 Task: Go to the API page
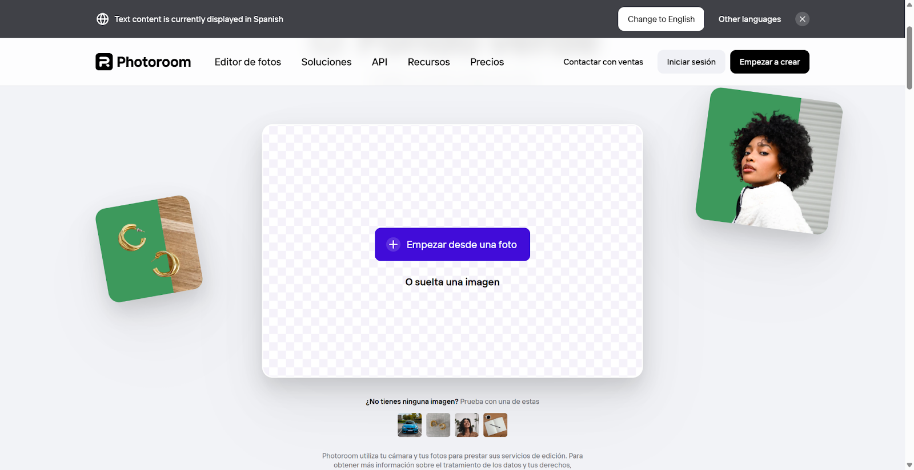click(379, 62)
